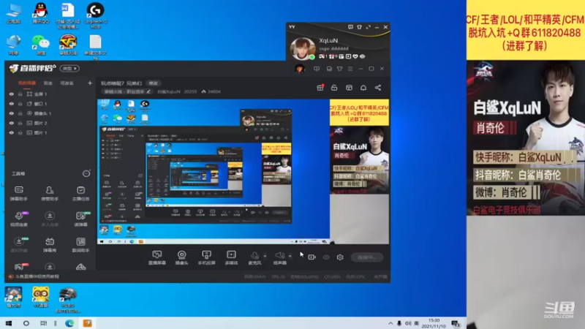Click the volume icon in system tray
This screenshot has height=329, width=585.
408,323
